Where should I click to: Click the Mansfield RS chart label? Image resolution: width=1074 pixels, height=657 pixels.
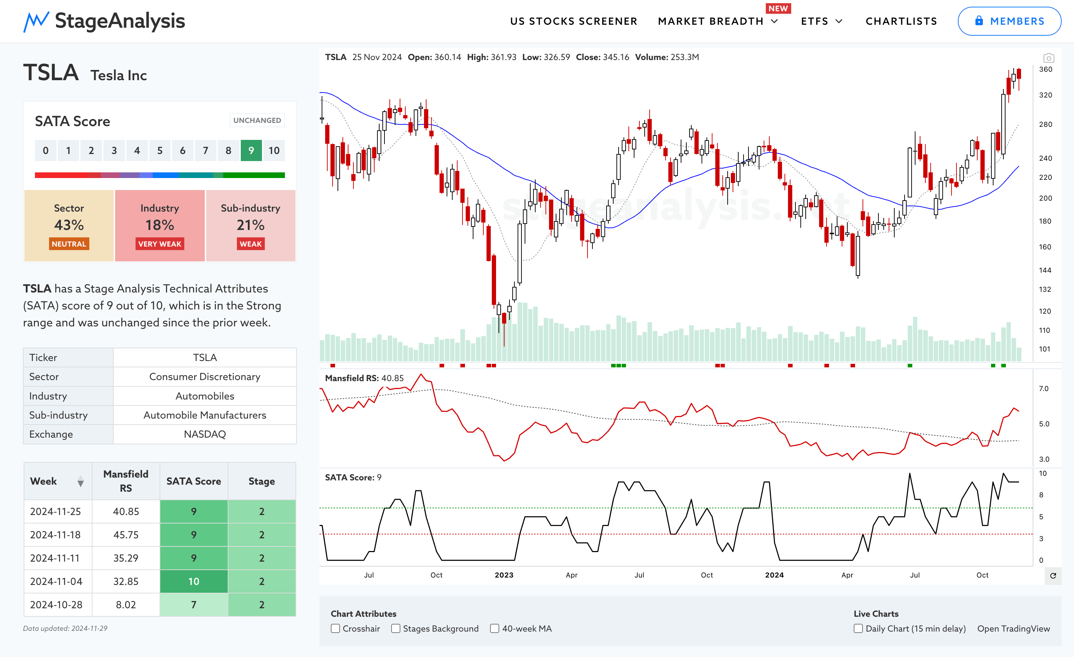click(364, 378)
